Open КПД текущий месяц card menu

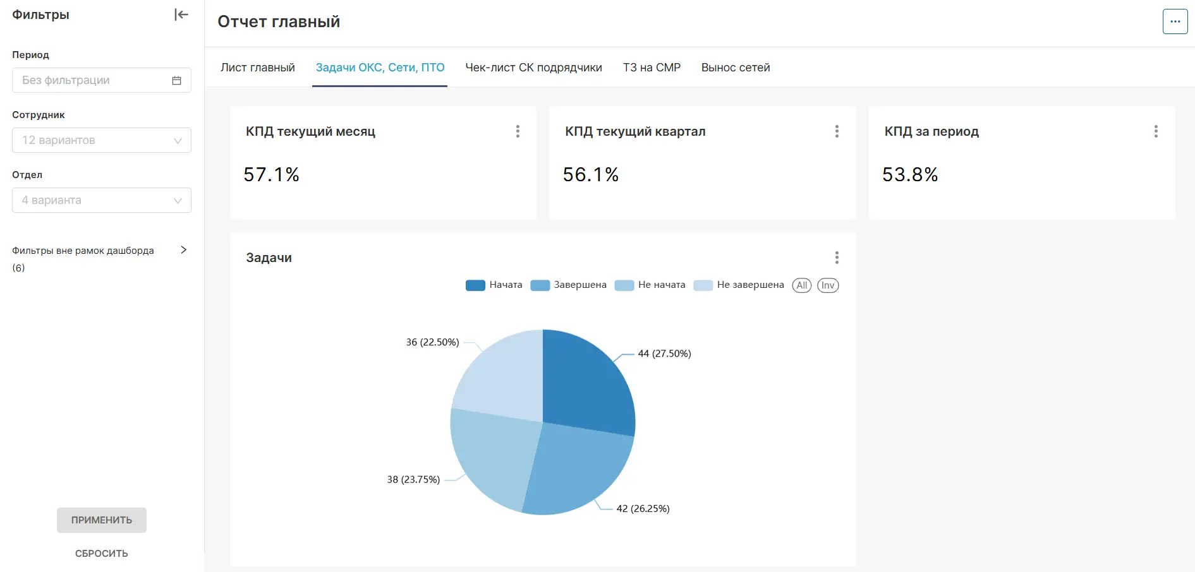click(518, 131)
